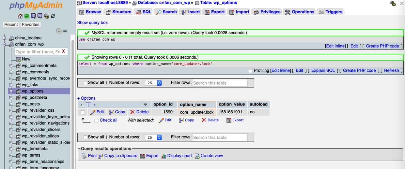Collapse the top panel arrow icon

(402, 3)
